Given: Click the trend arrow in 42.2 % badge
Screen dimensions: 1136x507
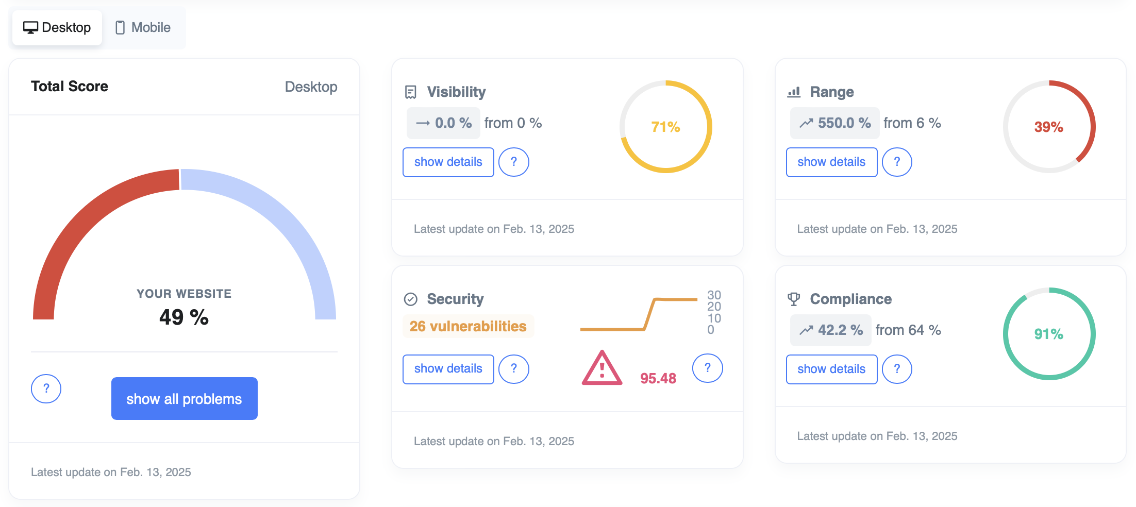Looking at the screenshot, I should coord(806,330).
